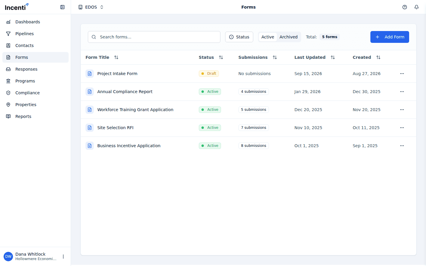
Task: Open the EDOS organization switcher
Action: click(x=91, y=7)
